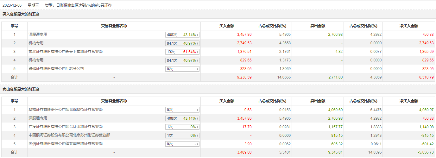Click the arrow beside 61.54% for 东北证券
The width and height of the screenshot is (436, 158).
pyautogui.click(x=198, y=52)
